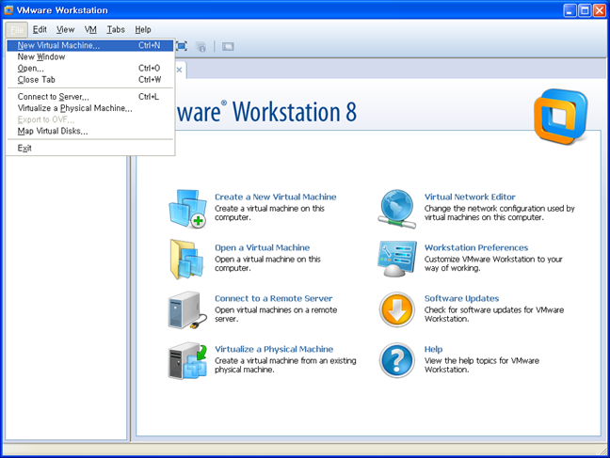Screen dimensions: 610x458
Task: Click the Workstation Preferences link
Action: point(476,247)
